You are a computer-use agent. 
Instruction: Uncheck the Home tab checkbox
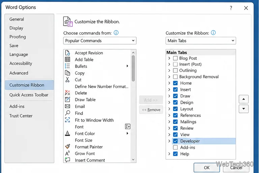[175, 83]
